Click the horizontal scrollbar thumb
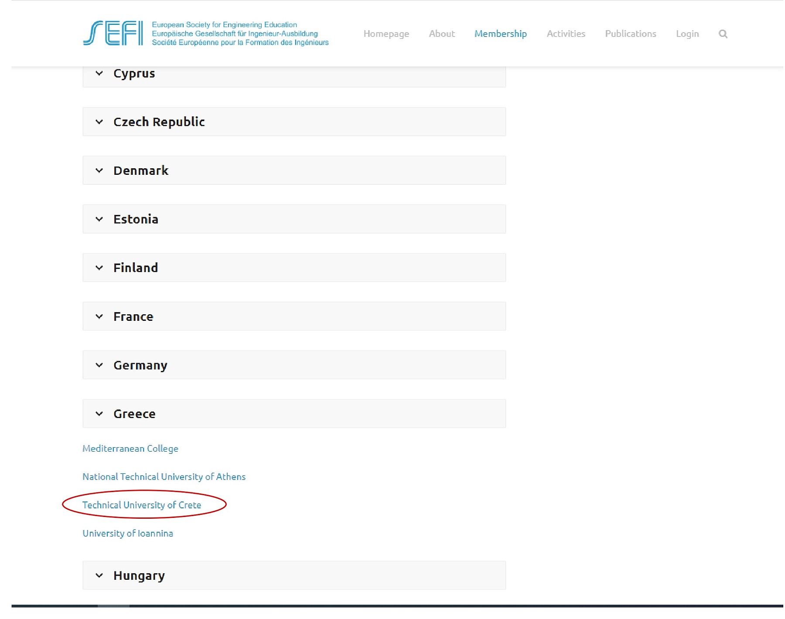785x619 pixels. tap(113, 606)
